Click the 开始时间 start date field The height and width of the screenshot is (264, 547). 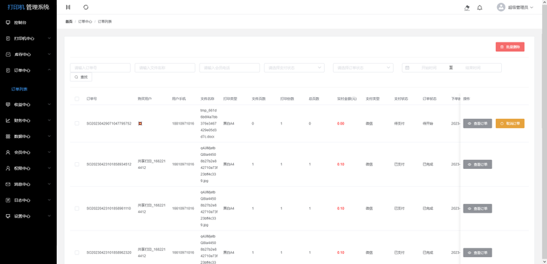(x=429, y=68)
